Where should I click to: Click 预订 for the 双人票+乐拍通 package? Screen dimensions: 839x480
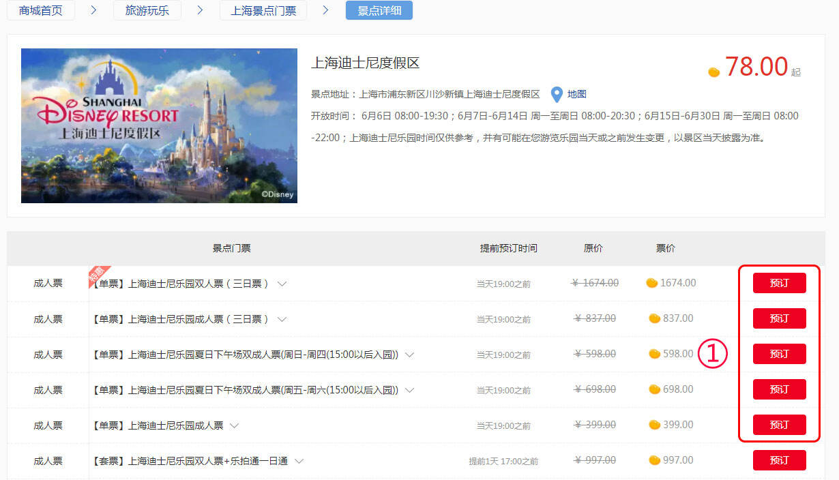pos(779,460)
